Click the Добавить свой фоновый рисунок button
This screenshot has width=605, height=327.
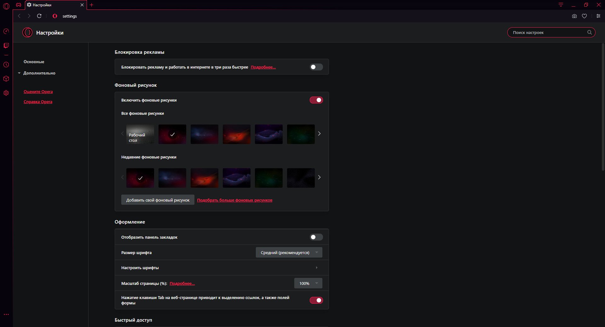coord(158,200)
